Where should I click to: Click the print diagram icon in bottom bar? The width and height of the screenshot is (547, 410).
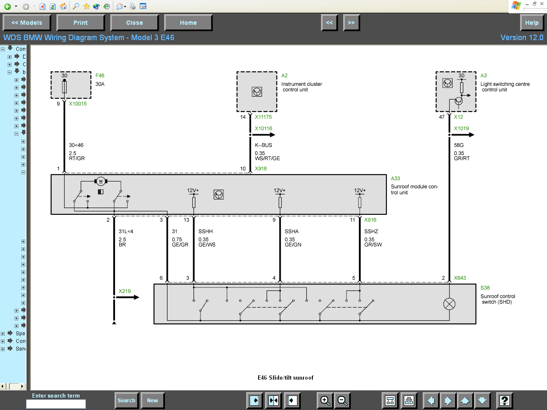pyautogui.click(x=409, y=401)
